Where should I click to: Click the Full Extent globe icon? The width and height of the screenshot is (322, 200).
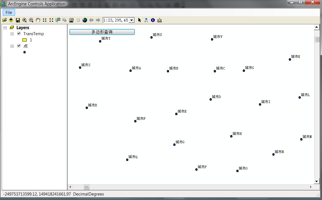[85, 20]
